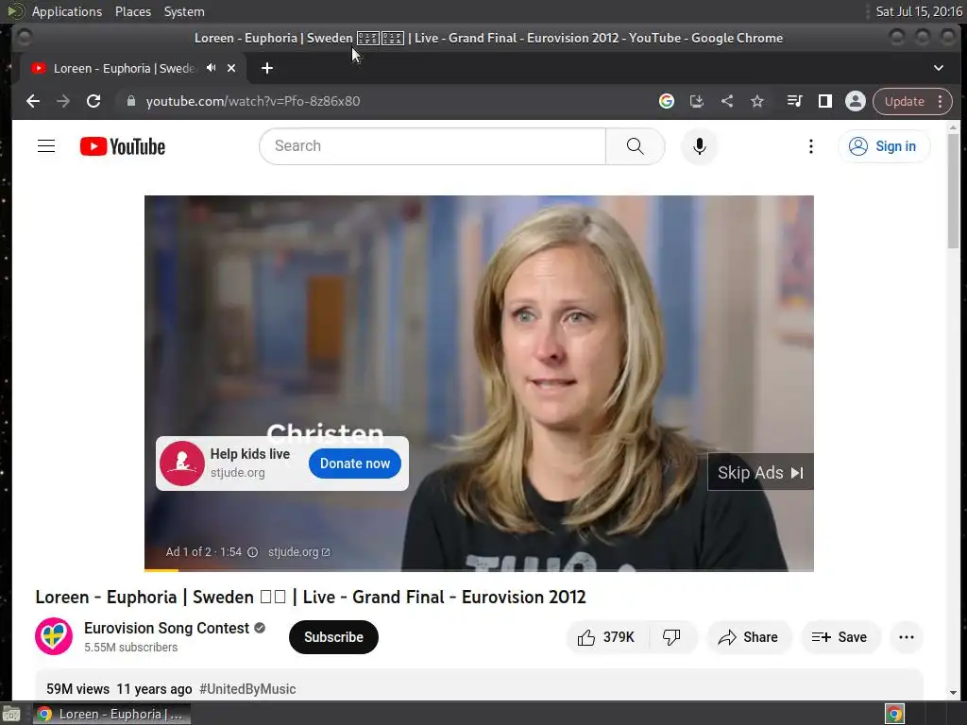967x725 pixels.
Task: Open the Chrome three-dot menu
Action: coord(941,101)
